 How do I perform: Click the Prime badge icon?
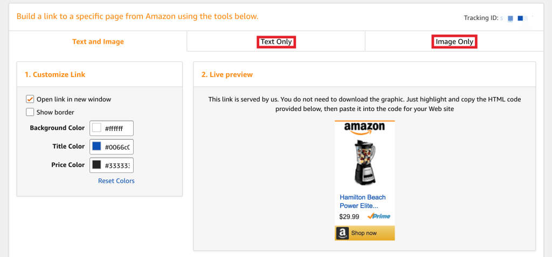(x=379, y=217)
